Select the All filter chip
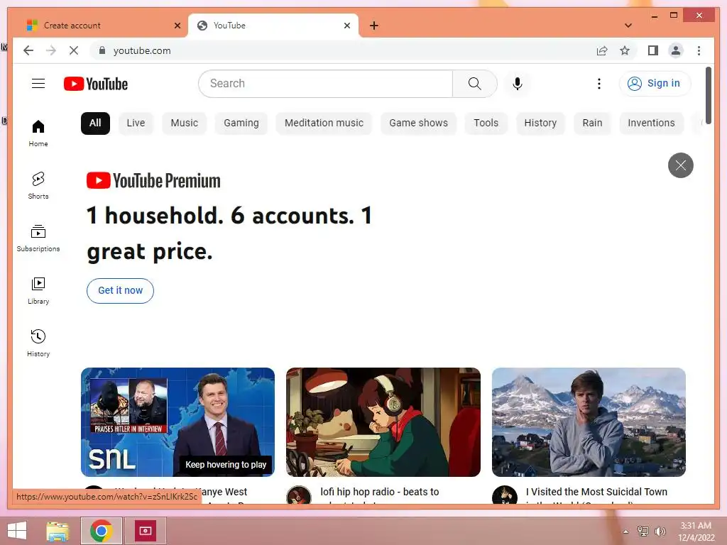The image size is (727, 545). (x=95, y=123)
